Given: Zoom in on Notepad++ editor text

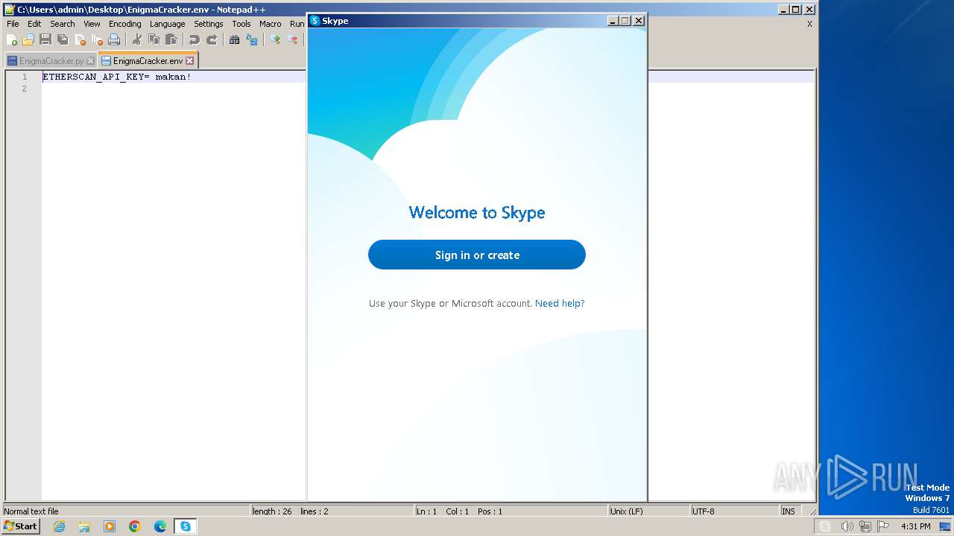Looking at the screenshot, I should coord(274,39).
